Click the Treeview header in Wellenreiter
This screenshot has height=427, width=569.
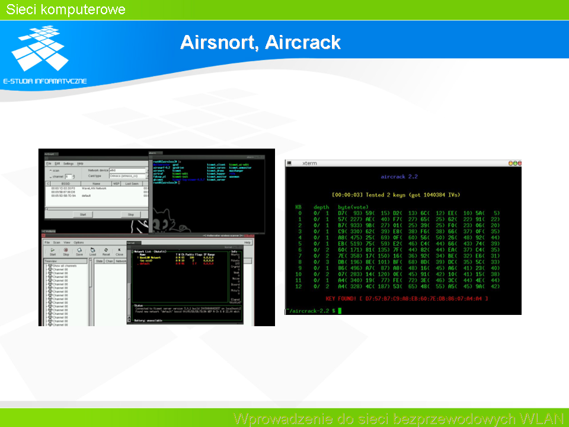[x=65, y=261]
